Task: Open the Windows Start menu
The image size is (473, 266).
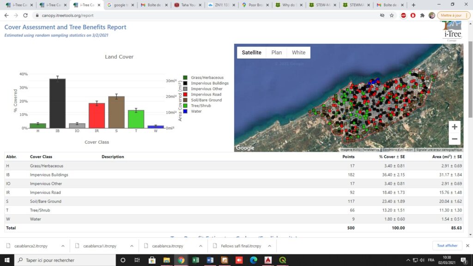Action: (x=7, y=260)
